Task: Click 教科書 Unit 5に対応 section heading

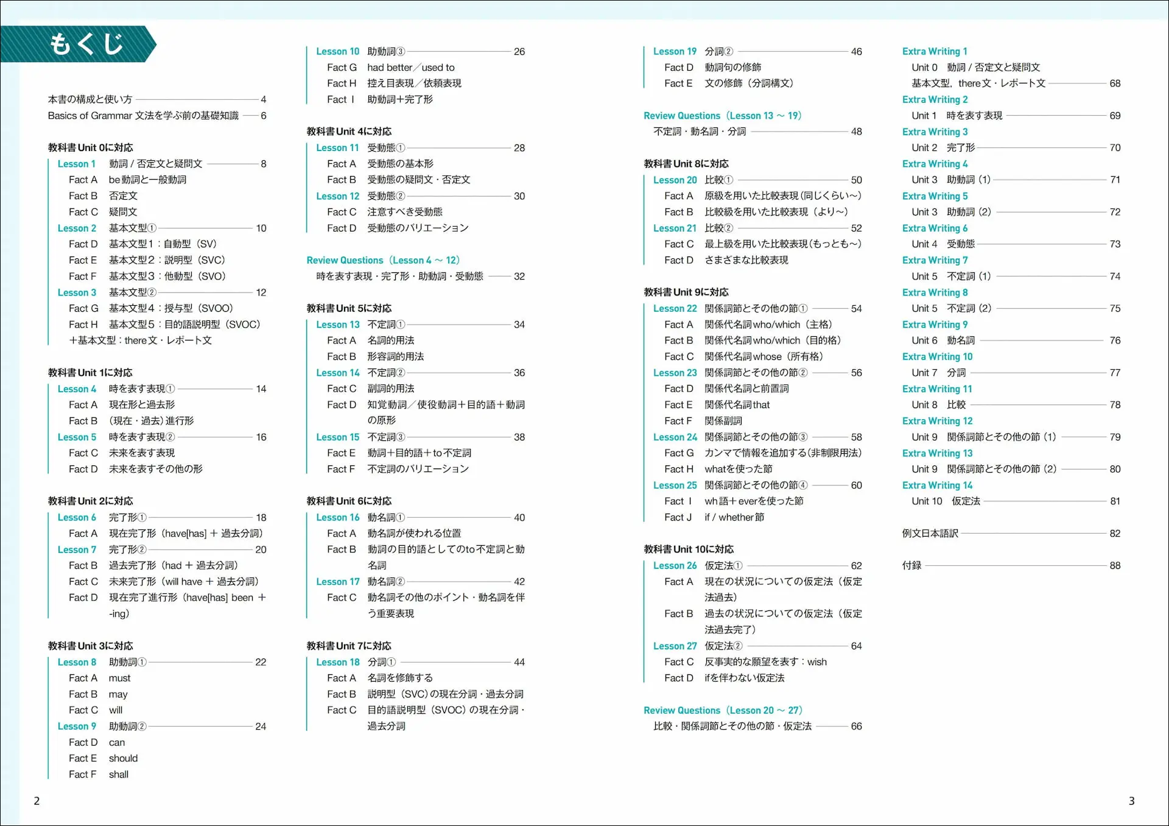Action: [349, 308]
